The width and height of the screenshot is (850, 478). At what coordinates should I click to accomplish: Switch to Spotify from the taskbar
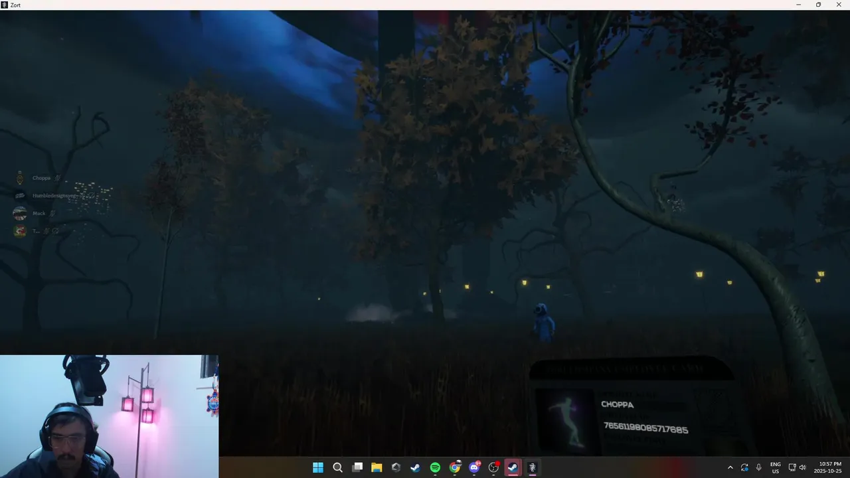(x=435, y=467)
